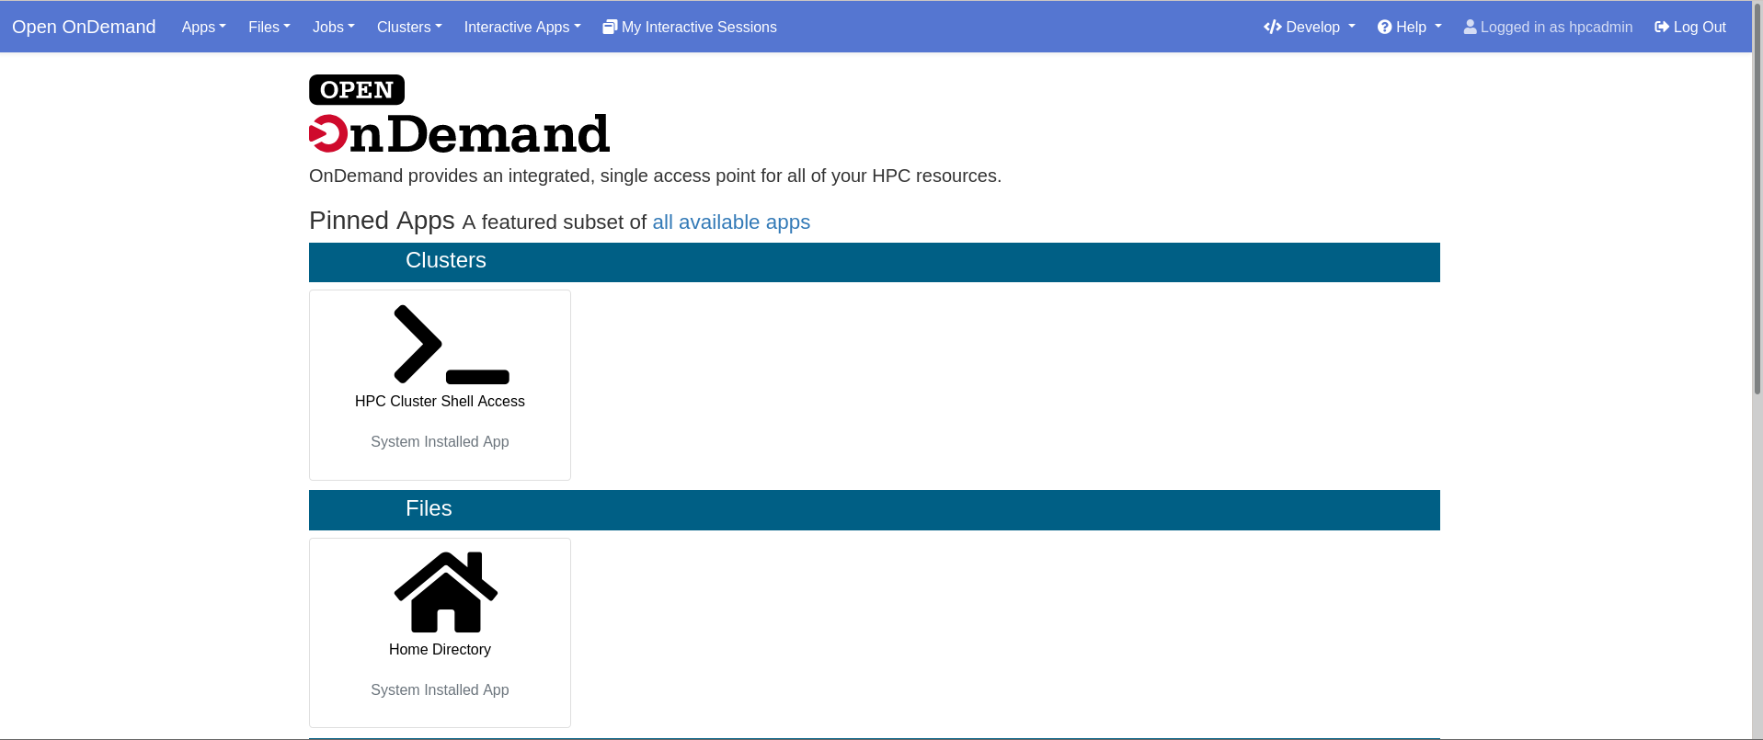Click the Logged in as hpcadmin text

click(x=1557, y=27)
